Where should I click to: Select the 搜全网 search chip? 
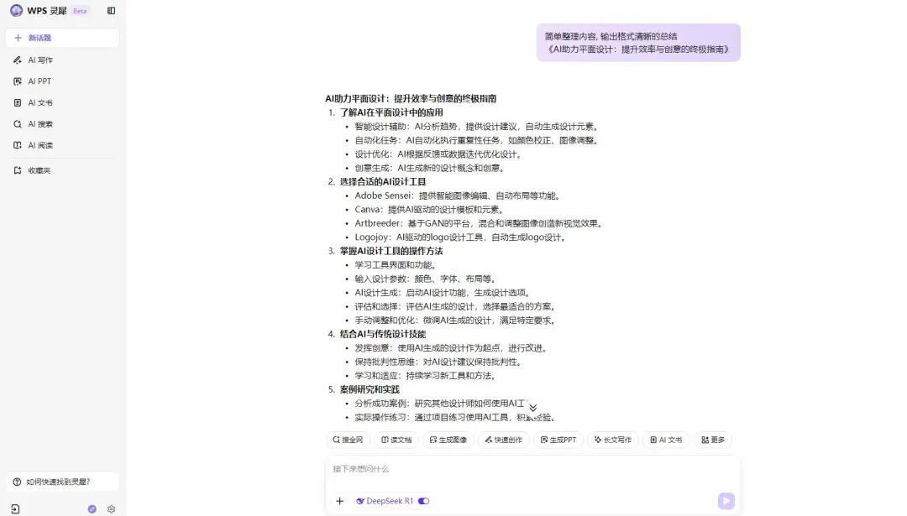tap(349, 439)
